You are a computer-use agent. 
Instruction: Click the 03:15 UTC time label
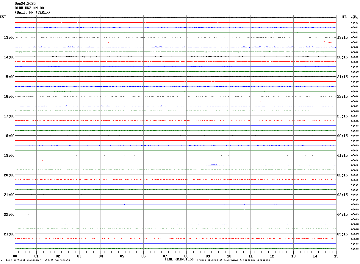(342, 195)
